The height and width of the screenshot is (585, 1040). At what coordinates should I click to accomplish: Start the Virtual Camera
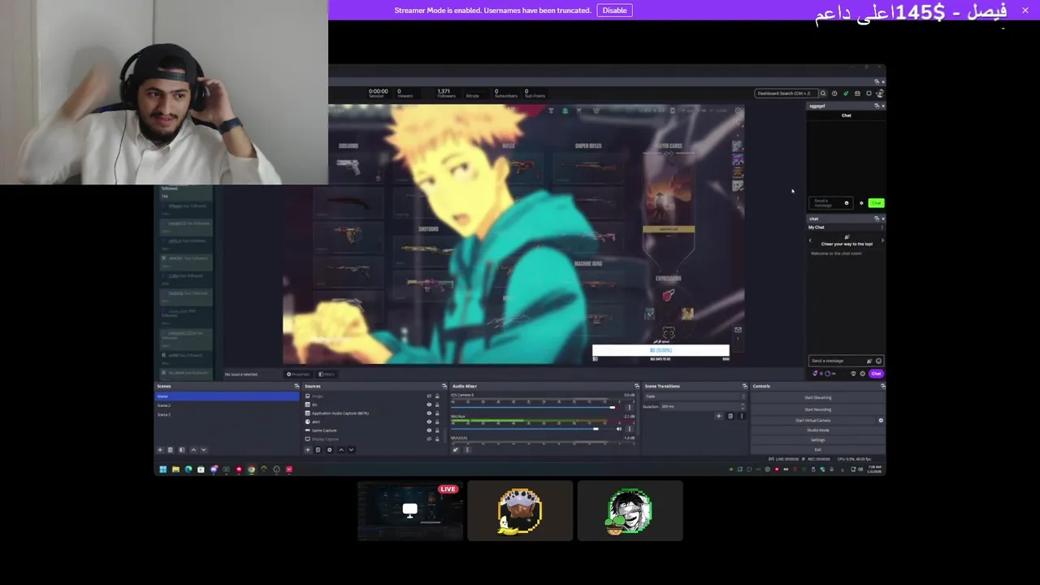pos(812,420)
